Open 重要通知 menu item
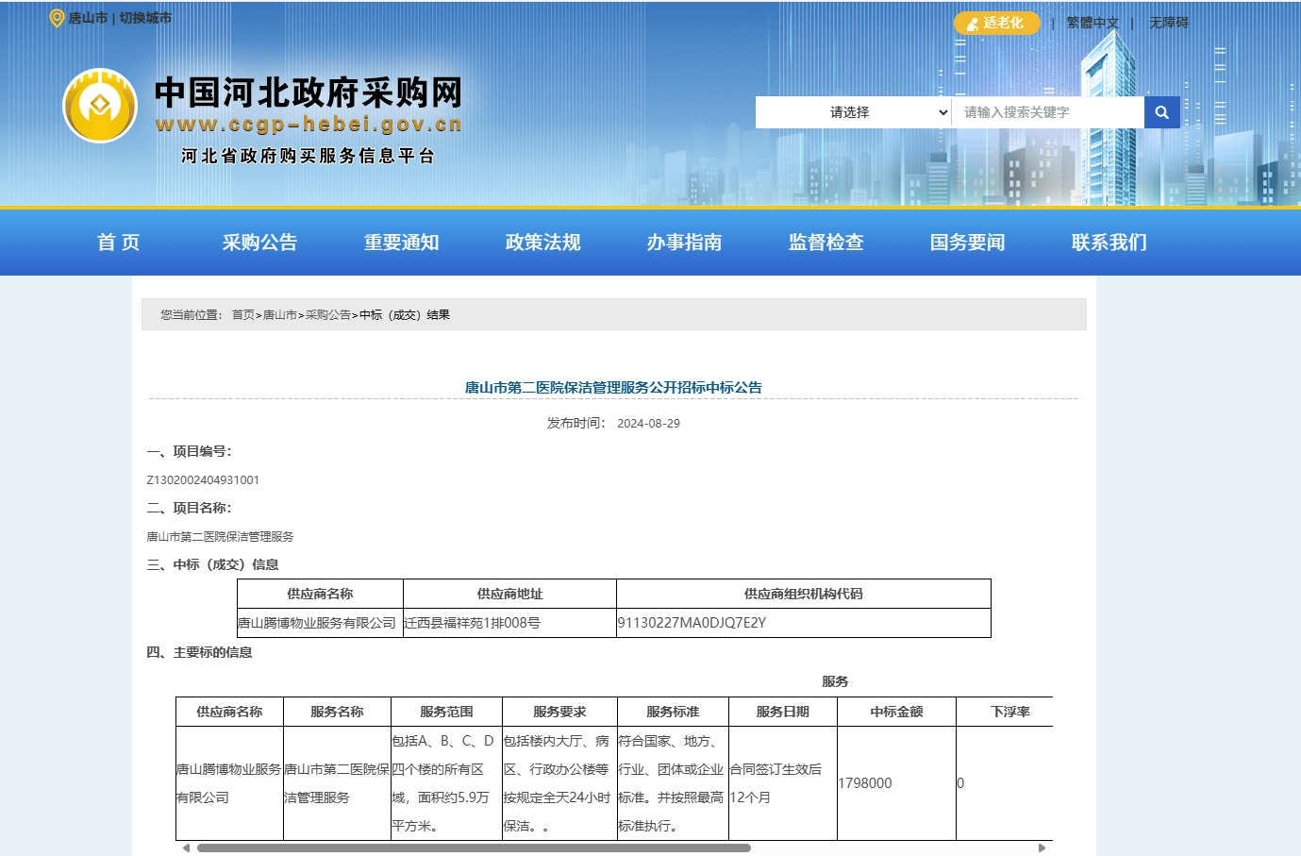The width and height of the screenshot is (1301, 856). click(x=402, y=243)
